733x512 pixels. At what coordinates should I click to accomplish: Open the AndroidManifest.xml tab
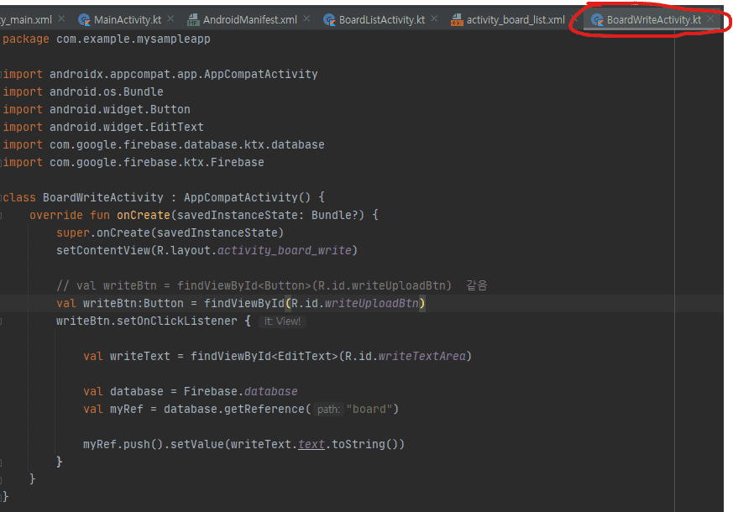249,19
